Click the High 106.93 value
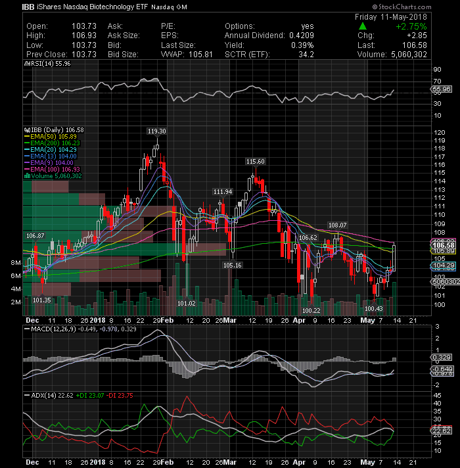 click(x=84, y=35)
